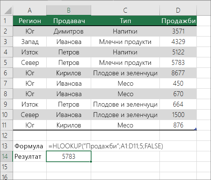Select column D header
The height and width of the screenshot is (180, 211).
[178, 10]
